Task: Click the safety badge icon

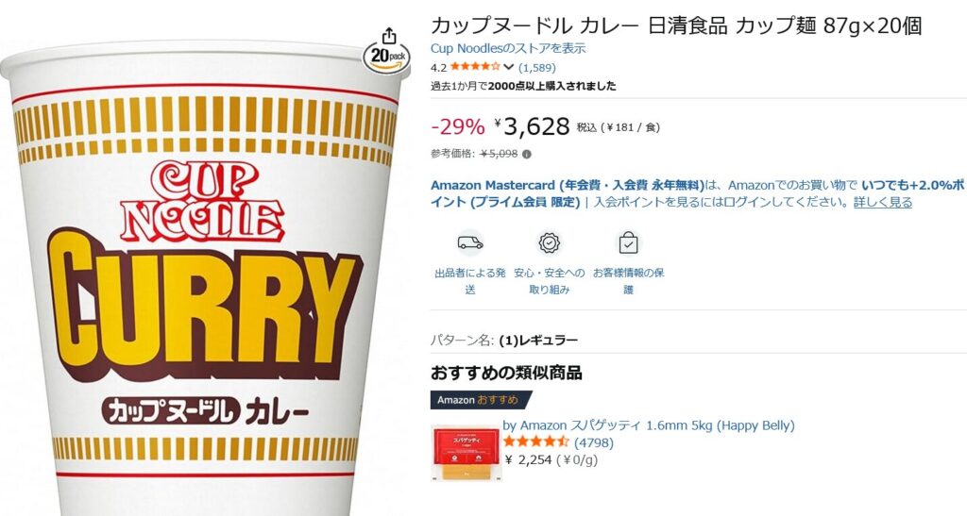Action: [x=549, y=242]
